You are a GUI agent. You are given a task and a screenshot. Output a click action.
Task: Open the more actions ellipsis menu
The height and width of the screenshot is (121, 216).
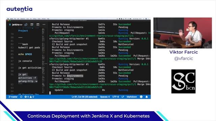click(x=44, y=25)
